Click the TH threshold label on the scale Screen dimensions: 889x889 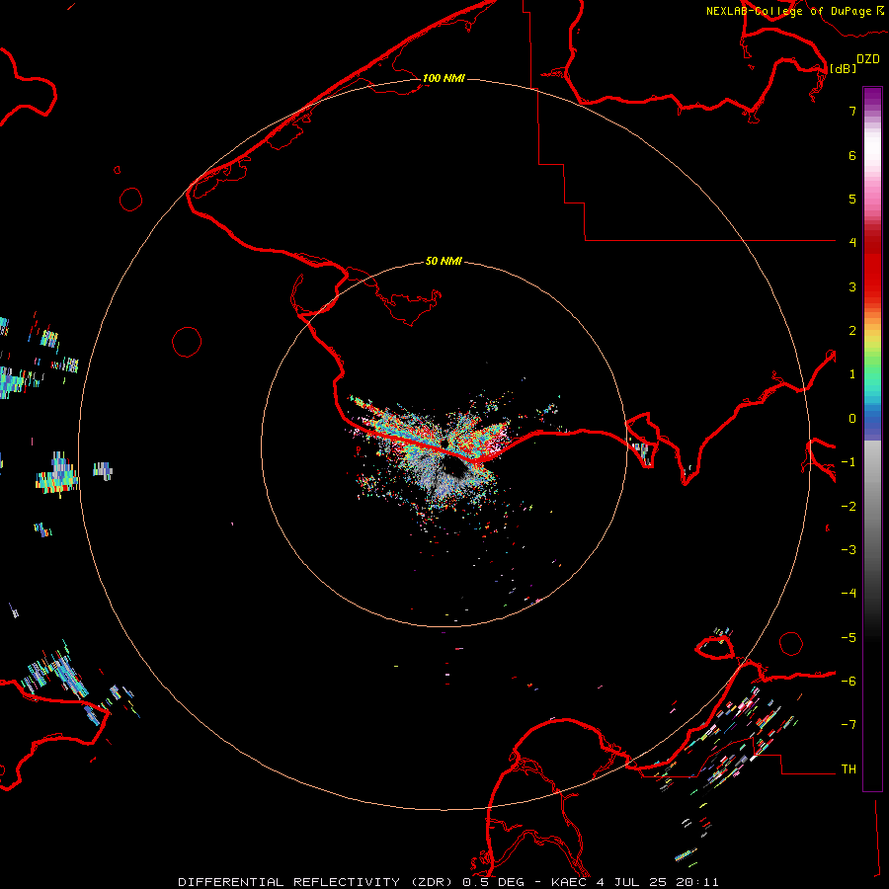click(x=849, y=769)
